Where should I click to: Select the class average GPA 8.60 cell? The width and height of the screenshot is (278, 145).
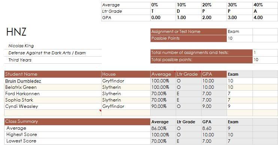(x=214, y=129)
